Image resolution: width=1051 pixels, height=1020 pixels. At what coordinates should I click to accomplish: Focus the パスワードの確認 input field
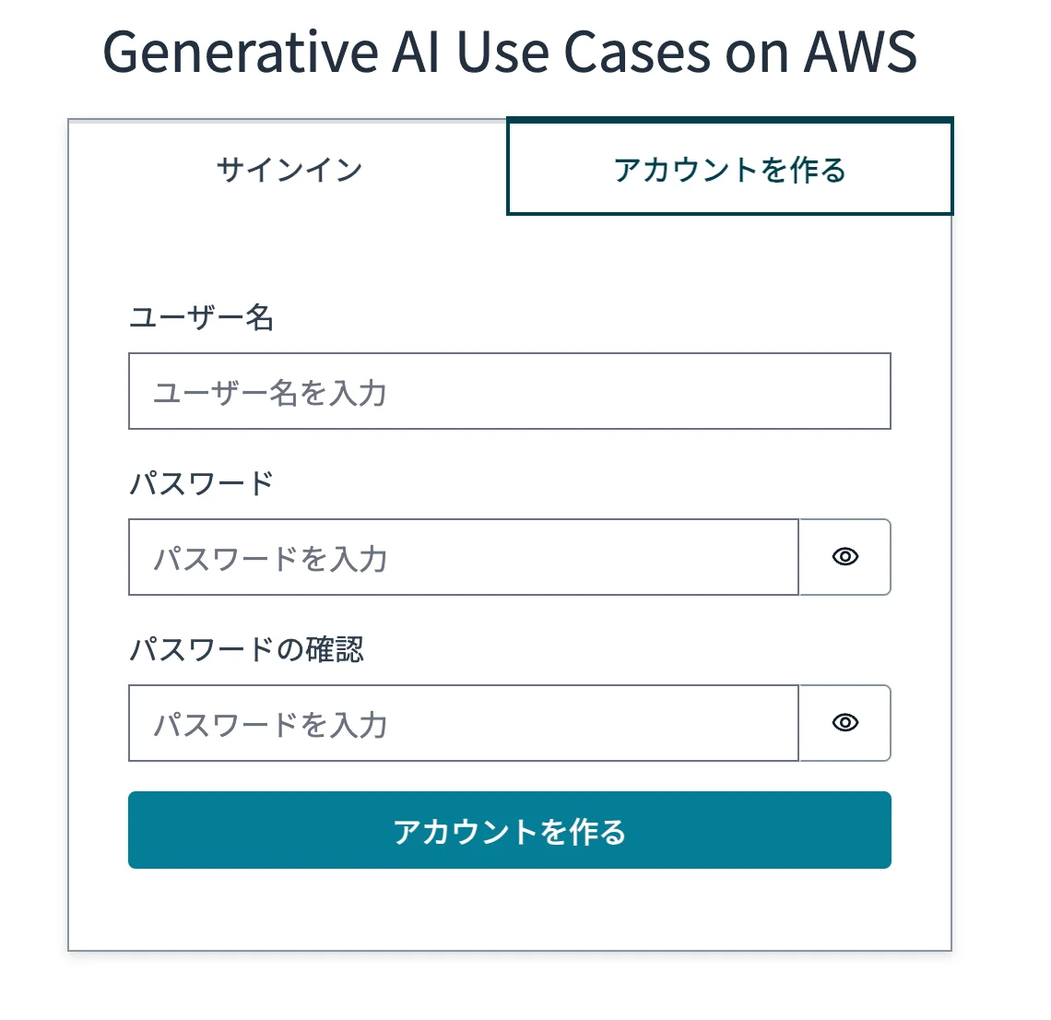pyautogui.click(x=464, y=723)
